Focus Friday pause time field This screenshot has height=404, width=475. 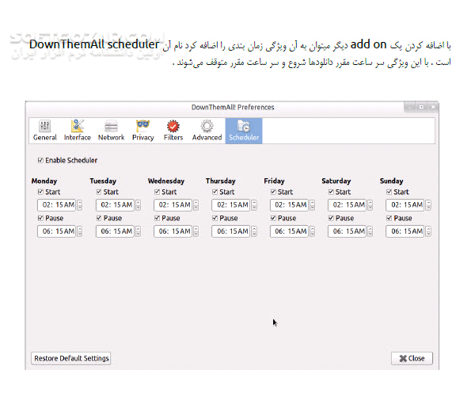pos(289,231)
